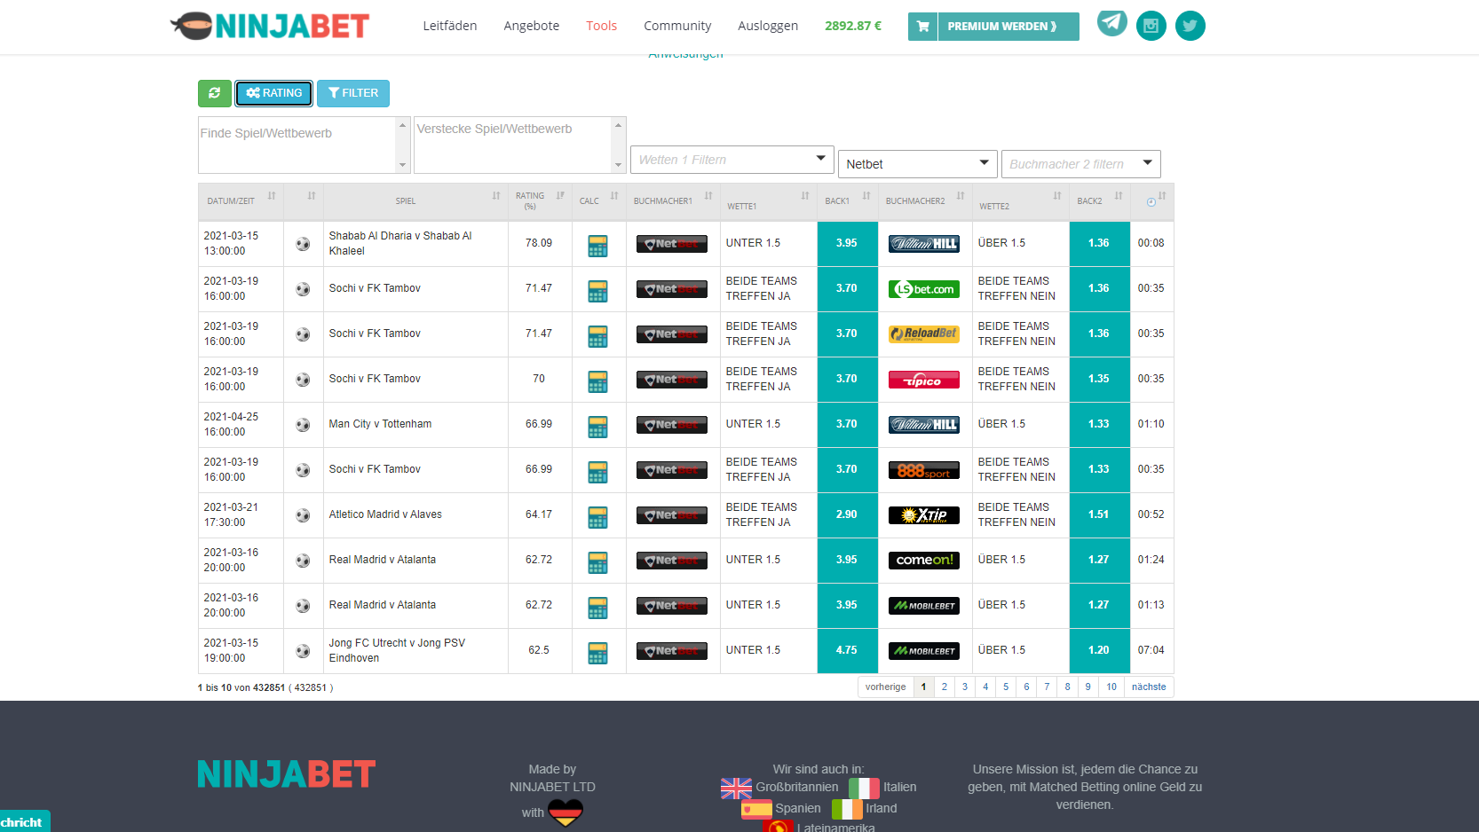Sort table by Spiel column

(x=415, y=201)
